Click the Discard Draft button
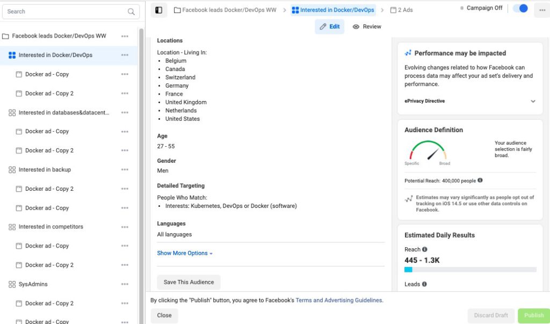The image size is (550, 324). pos(491,315)
